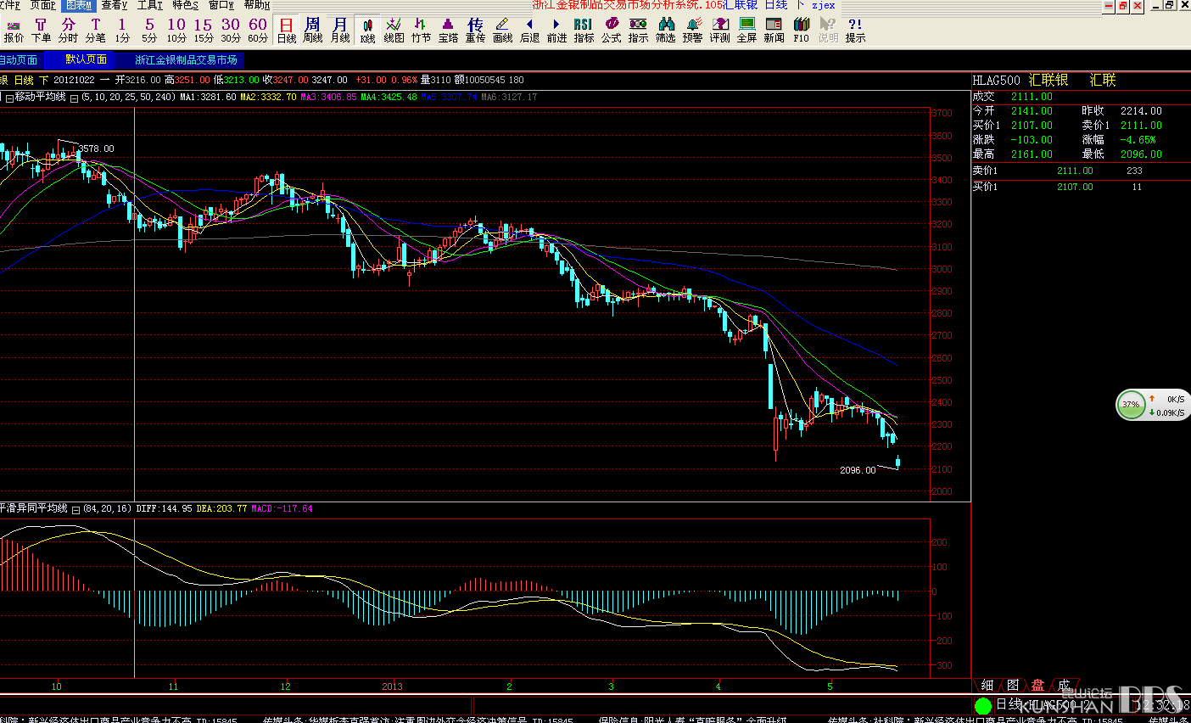Collapse the 移动平均线 indicator box
1191x723 pixels.
pos(10,98)
